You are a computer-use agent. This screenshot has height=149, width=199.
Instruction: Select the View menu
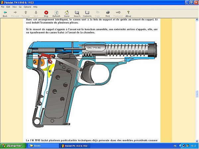pyautogui.click(x=14, y=7)
